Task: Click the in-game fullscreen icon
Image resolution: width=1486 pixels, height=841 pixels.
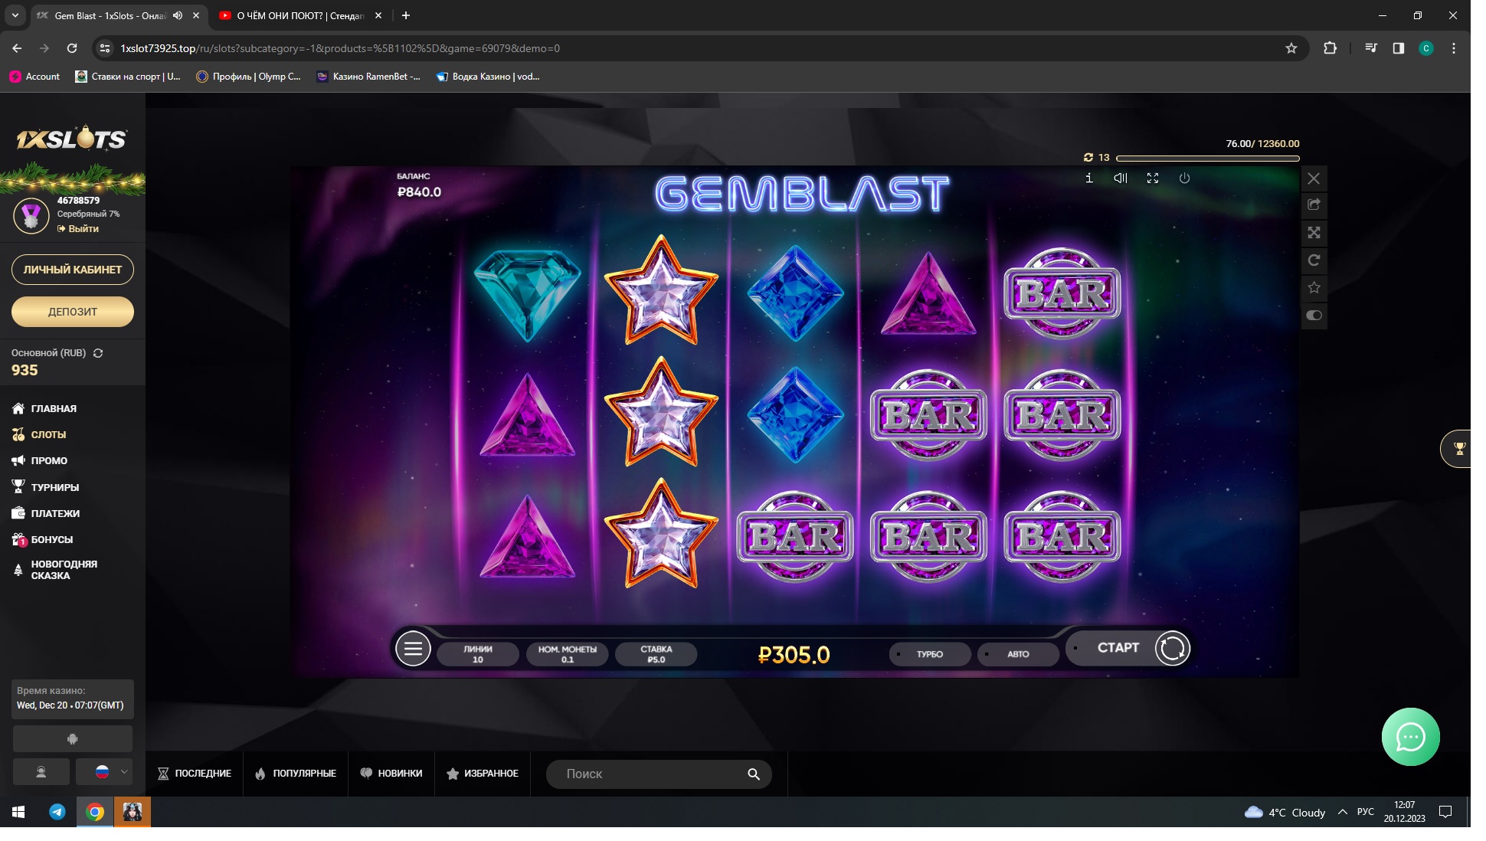Action: (1152, 178)
